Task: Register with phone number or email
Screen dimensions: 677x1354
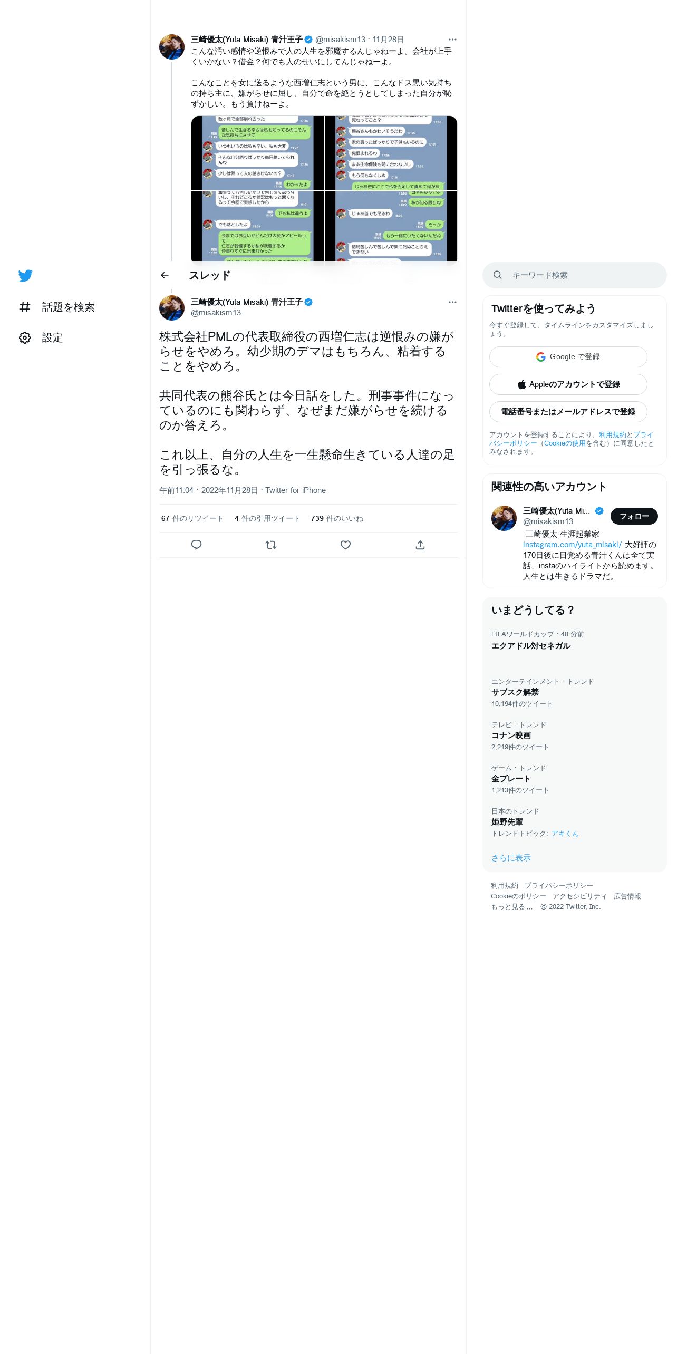Action: pos(568,412)
